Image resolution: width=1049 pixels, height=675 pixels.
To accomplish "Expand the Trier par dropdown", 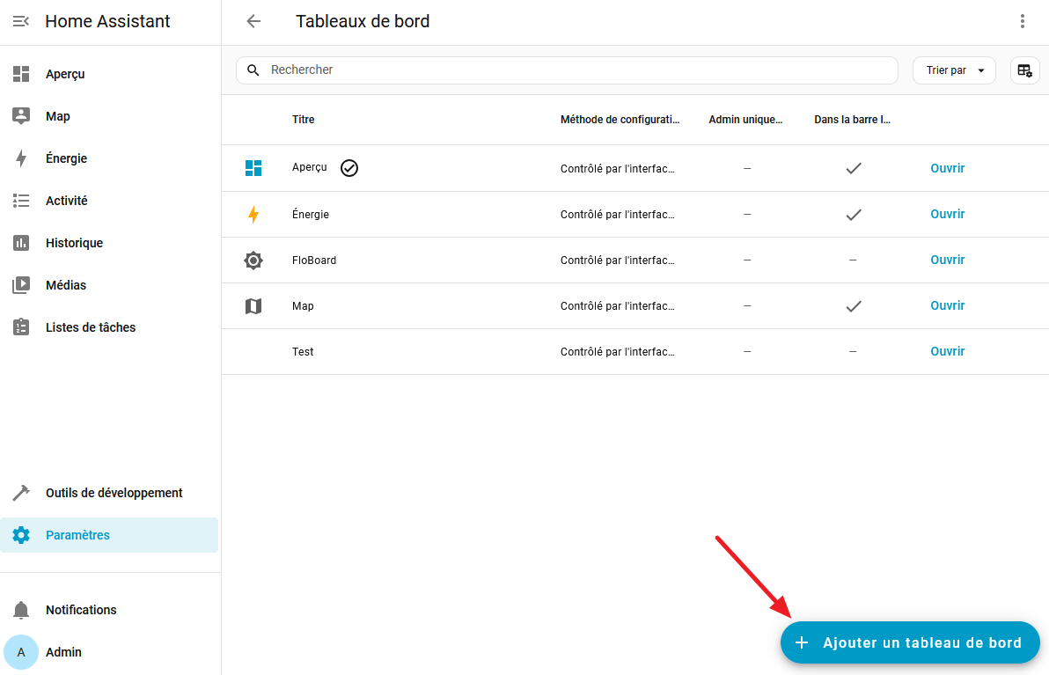I will 954,70.
